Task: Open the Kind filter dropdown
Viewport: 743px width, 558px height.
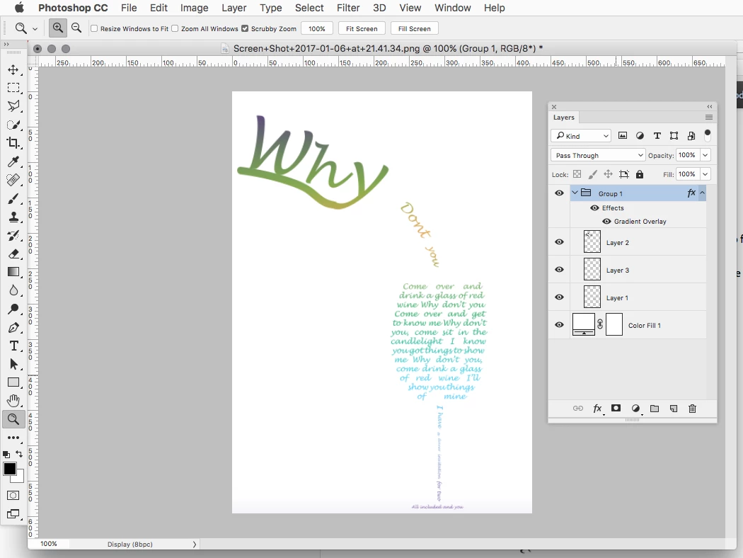Action: 581,136
